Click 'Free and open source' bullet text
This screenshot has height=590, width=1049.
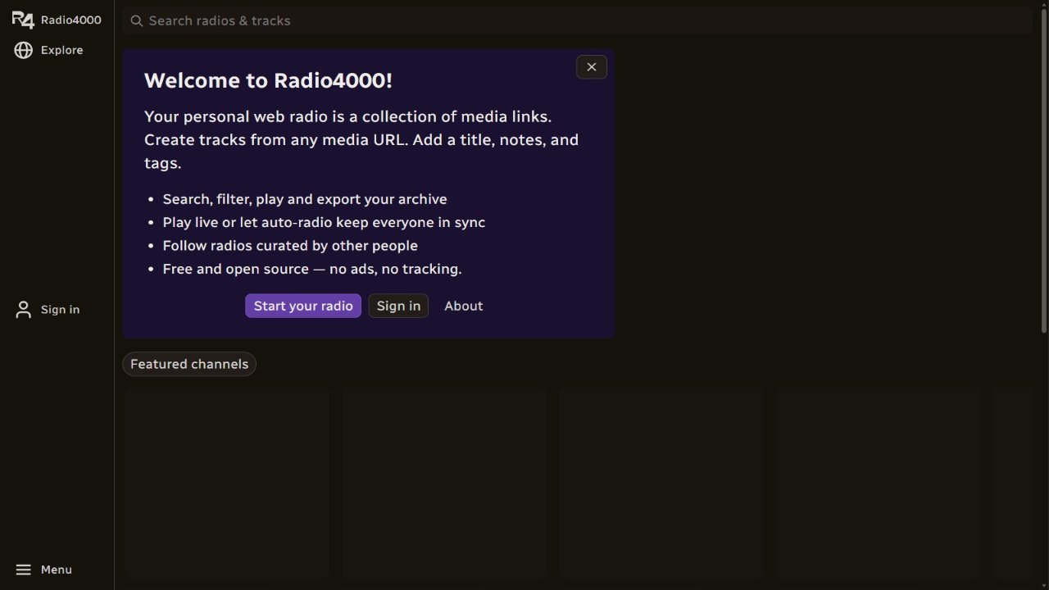(x=312, y=269)
